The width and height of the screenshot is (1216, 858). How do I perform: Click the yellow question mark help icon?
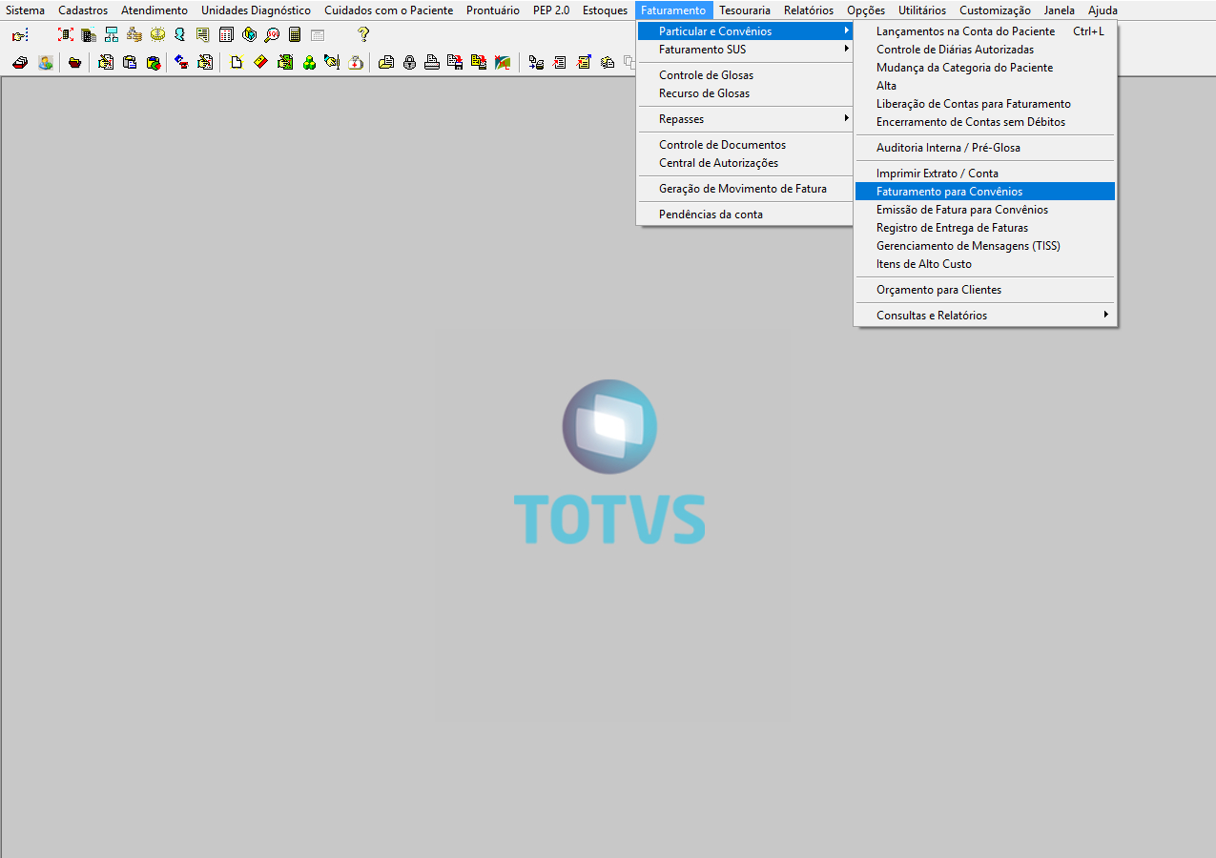[x=363, y=34]
